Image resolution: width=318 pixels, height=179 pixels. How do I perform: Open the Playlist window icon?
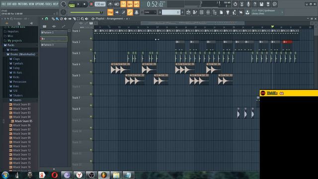[188, 12]
